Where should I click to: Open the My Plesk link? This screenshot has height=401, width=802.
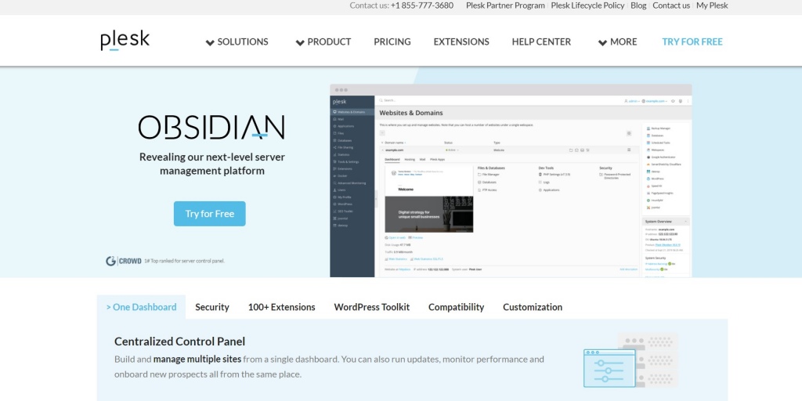tap(712, 5)
